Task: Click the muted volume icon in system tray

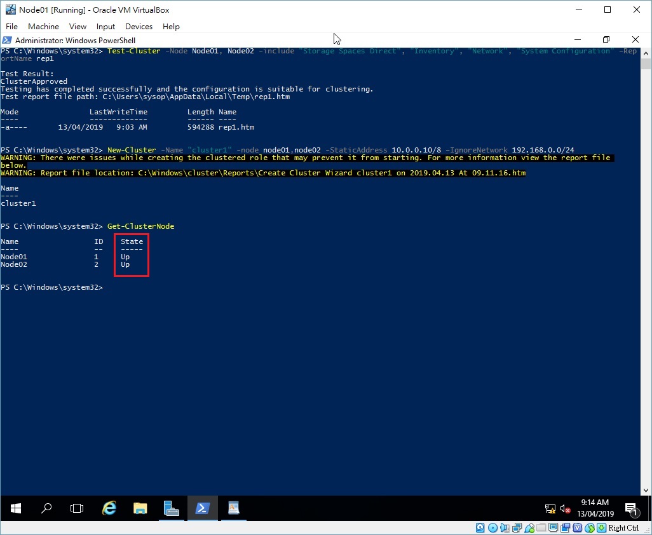Action: click(564, 508)
